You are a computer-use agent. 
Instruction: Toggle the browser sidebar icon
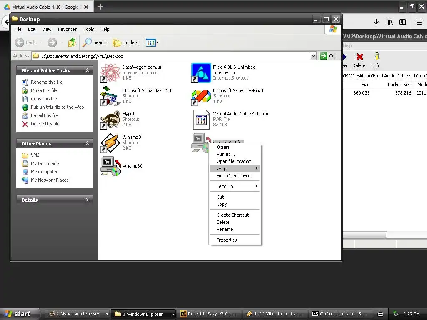coord(403,22)
